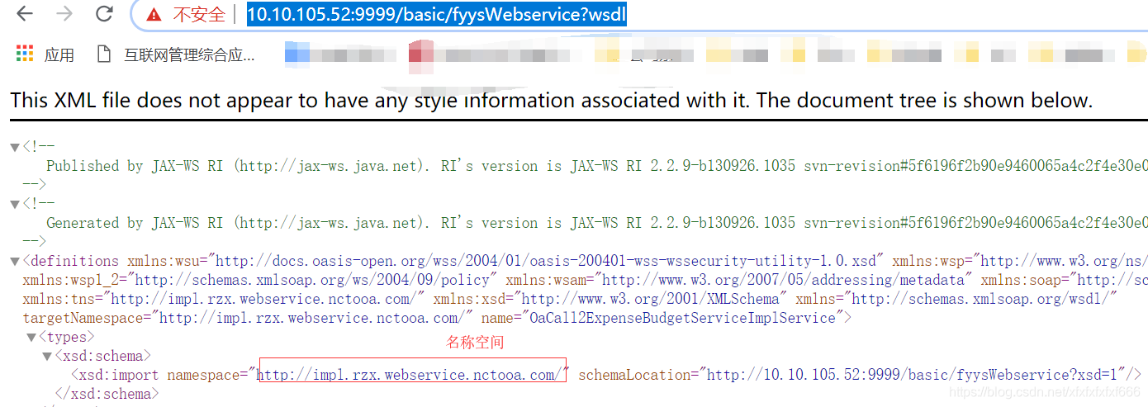Click the 不安全 security label
This screenshot has width=1148, height=407.
click(x=198, y=15)
